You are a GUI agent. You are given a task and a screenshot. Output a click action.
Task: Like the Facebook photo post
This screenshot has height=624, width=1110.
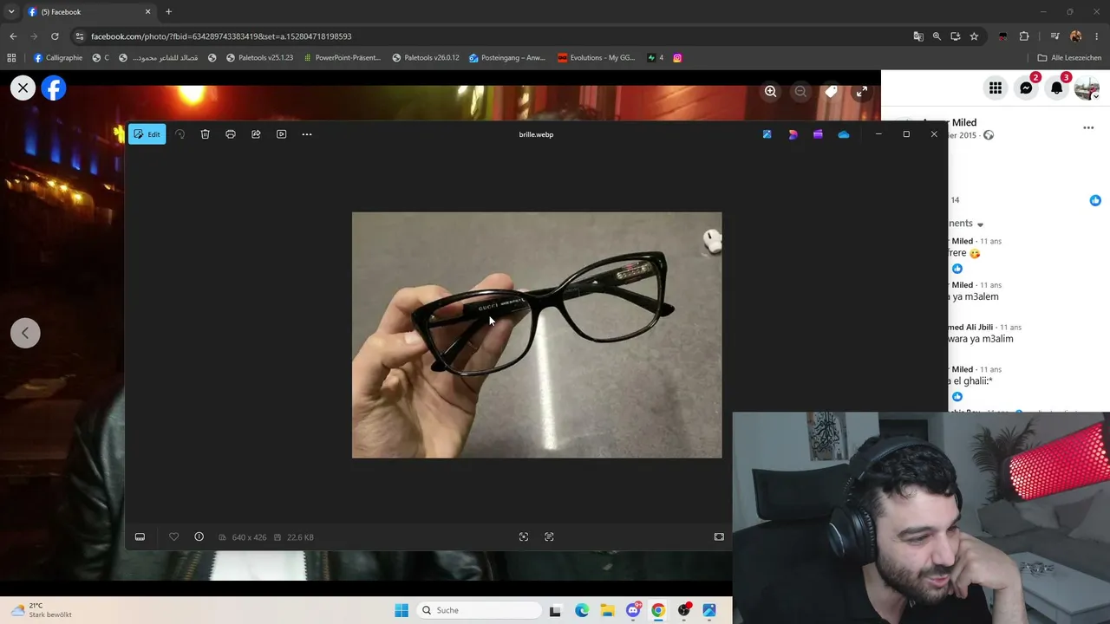(1095, 200)
